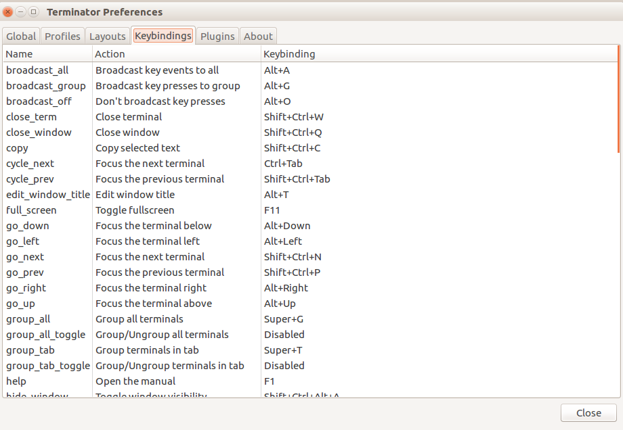The width and height of the screenshot is (623, 430).
Task: Select the Keybindings tab
Action: [x=163, y=35]
